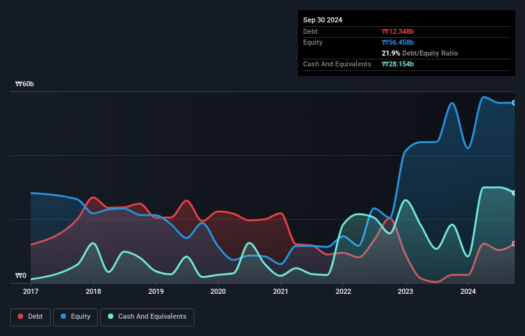Select the Cash endpoint marker on chart
Screen dimensions: 525x336
[x=514, y=194]
